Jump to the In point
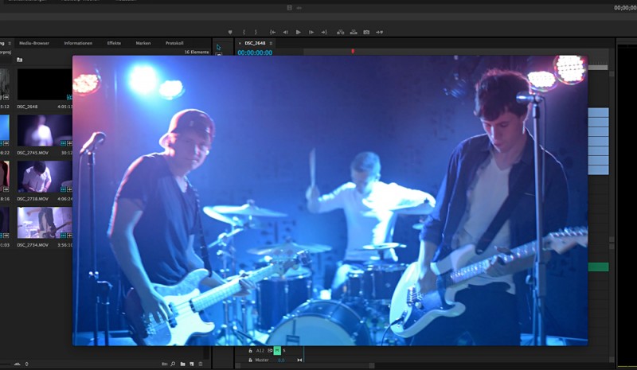 pyautogui.click(x=272, y=32)
